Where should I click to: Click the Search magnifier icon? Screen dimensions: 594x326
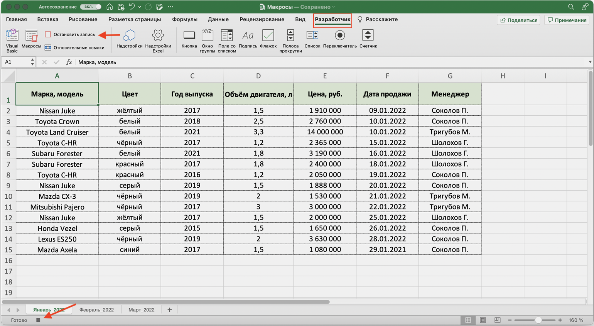click(571, 7)
